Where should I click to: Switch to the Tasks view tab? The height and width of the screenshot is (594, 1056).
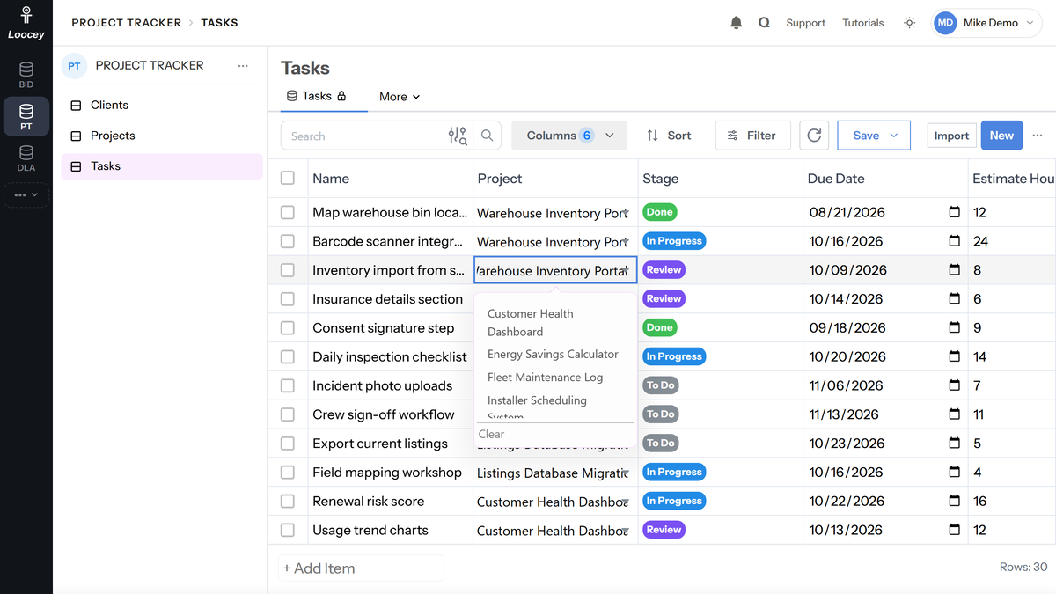[x=317, y=96]
